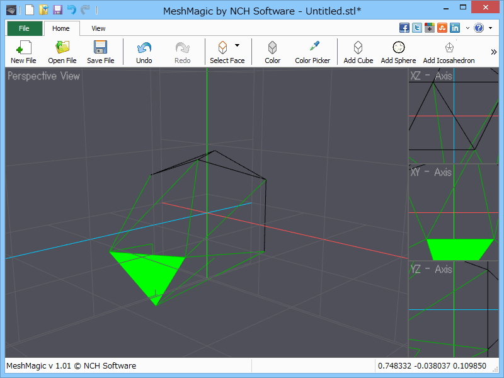
Task: Click quick-access new document icon
Action: pyautogui.click(x=30, y=10)
